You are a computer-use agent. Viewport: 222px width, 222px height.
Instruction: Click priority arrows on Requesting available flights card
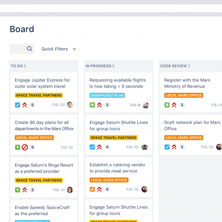pos(100,105)
